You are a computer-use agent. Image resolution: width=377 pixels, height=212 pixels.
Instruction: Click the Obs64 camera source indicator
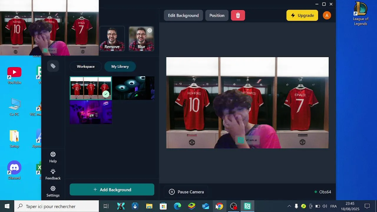[x=323, y=192]
